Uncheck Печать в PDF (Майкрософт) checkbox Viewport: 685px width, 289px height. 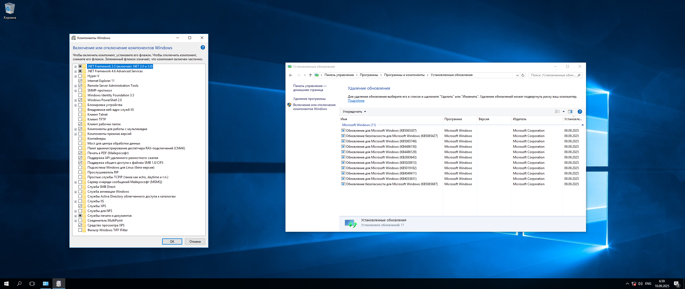point(80,153)
